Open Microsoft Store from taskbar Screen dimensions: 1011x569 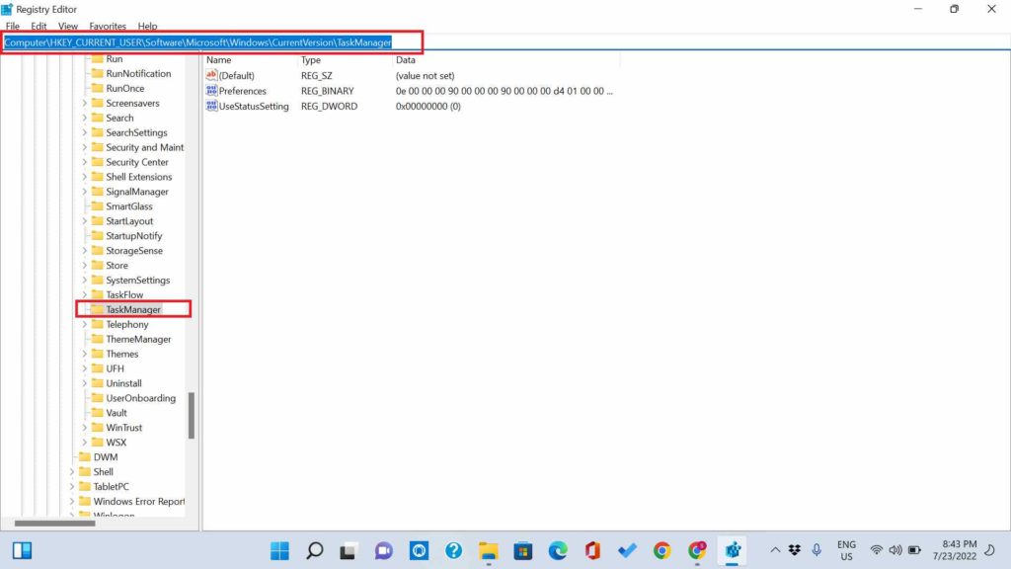pos(523,550)
